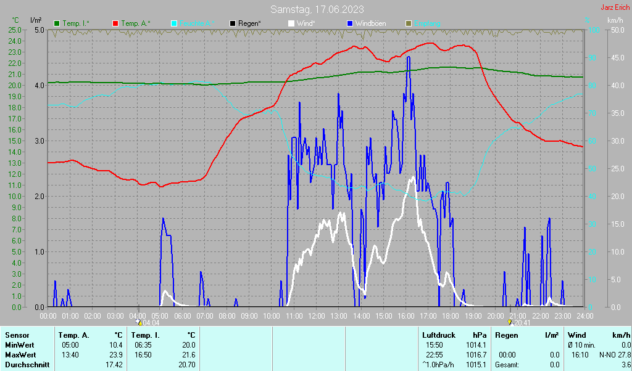Click the olive legend swatch after Windböen
The height and width of the screenshot is (371, 632).
click(x=408, y=23)
